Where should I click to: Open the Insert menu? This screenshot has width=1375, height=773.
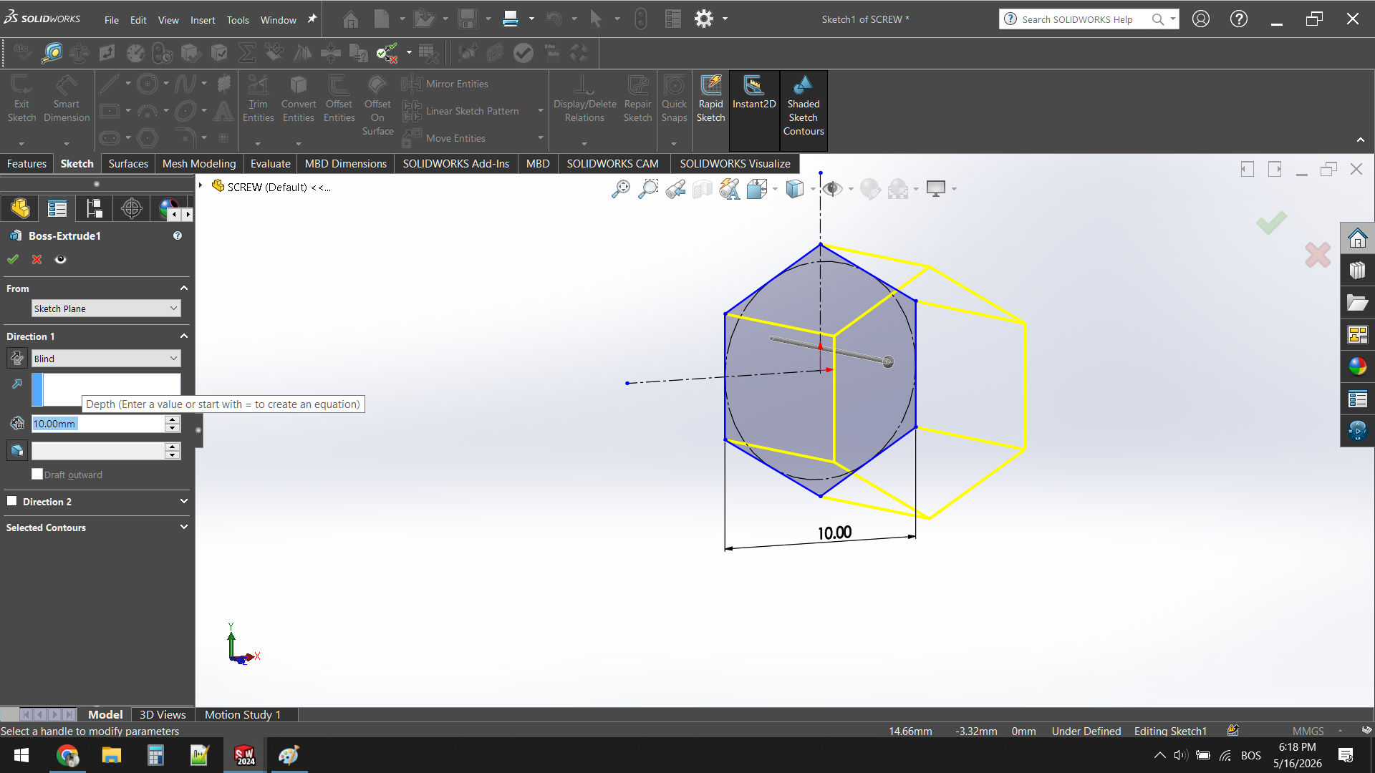coord(203,20)
